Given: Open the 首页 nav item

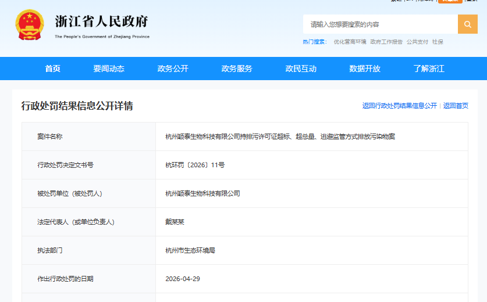Looking at the screenshot, I should [x=52, y=69].
